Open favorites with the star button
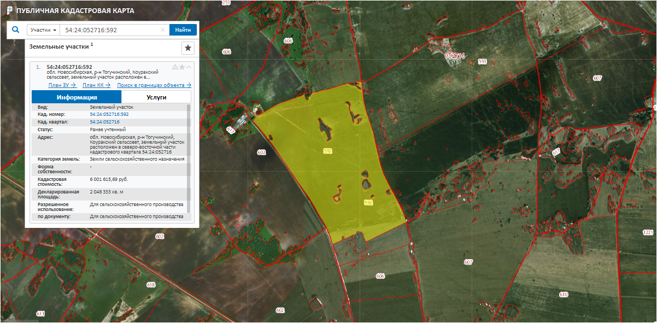This screenshot has height=323, width=657. click(x=188, y=48)
